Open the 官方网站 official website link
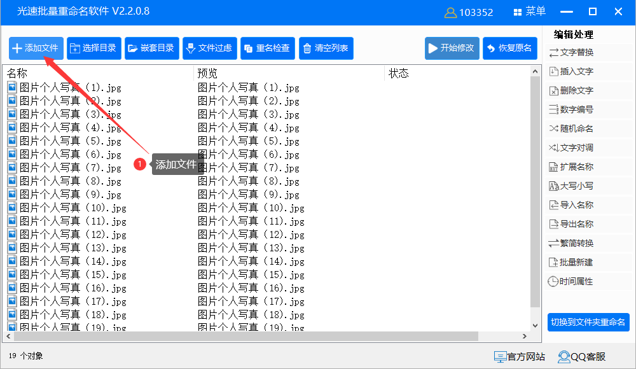The height and width of the screenshot is (369, 636). pyautogui.click(x=520, y=357)
